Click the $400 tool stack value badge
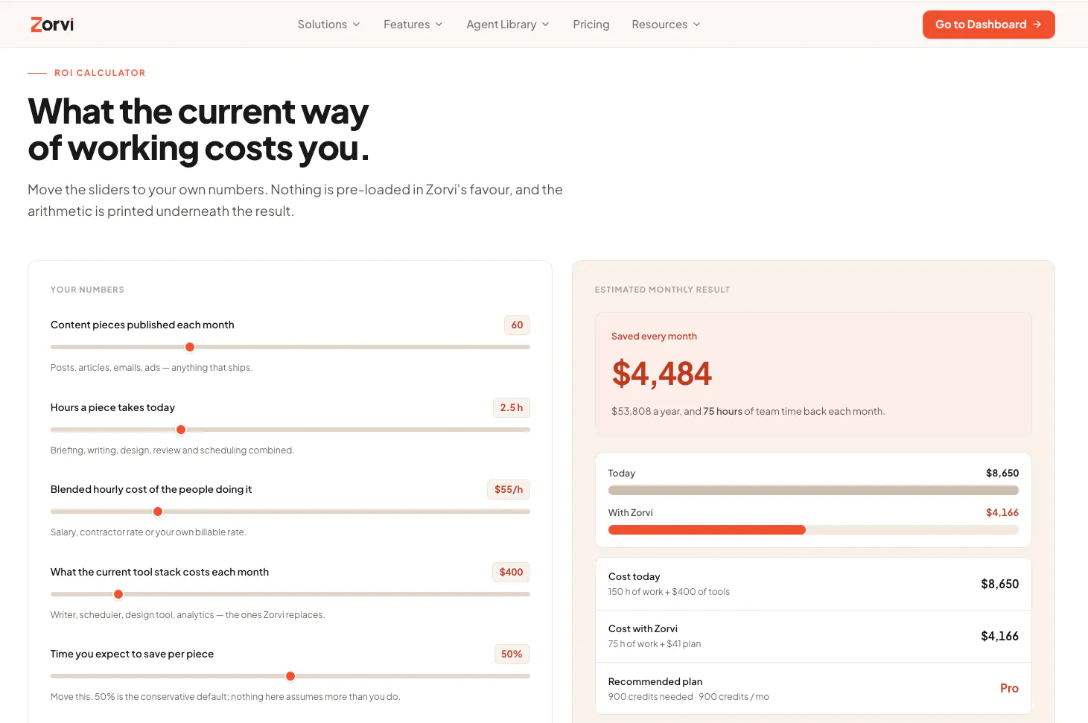Screen dimensions: 1088x723 (x=511, y=572)
